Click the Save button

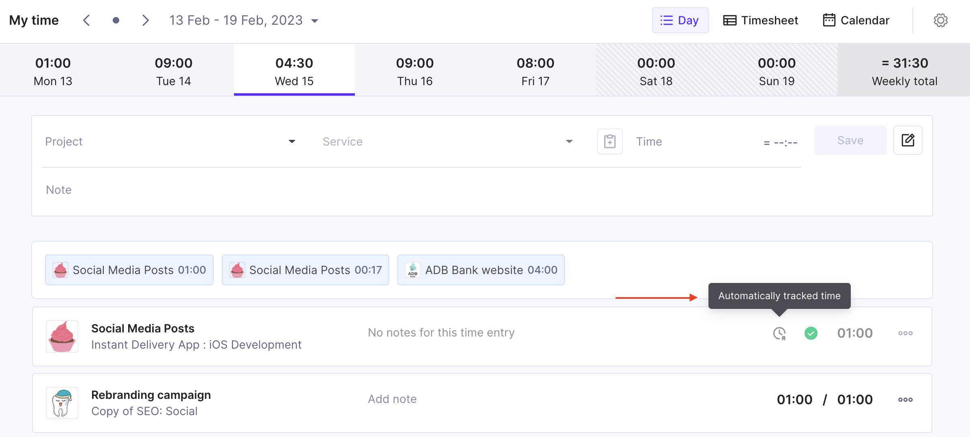pos(850,140)
